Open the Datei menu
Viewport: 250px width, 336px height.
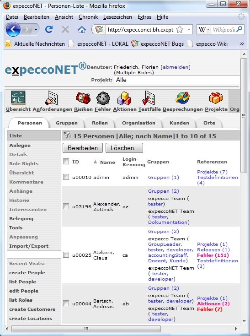12,17
